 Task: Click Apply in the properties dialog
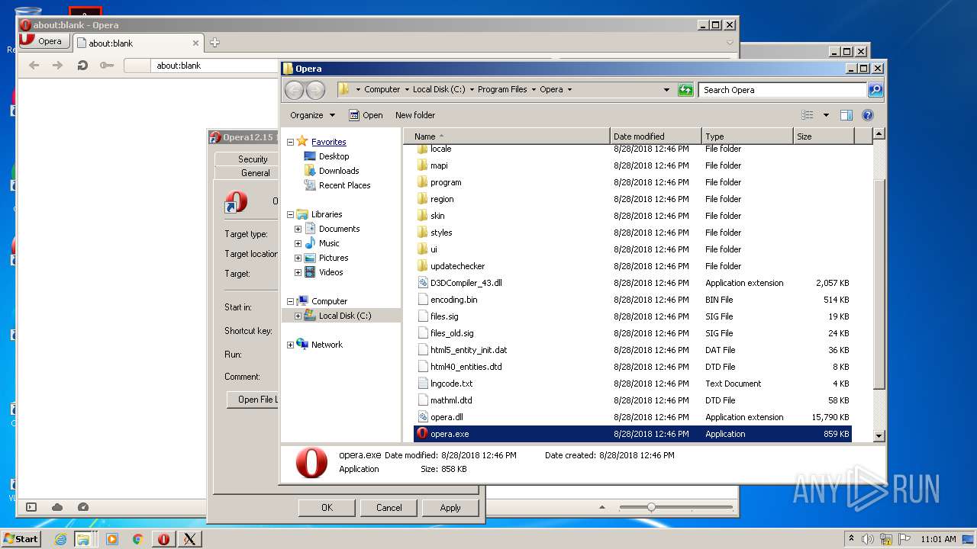tap(450, 508)
